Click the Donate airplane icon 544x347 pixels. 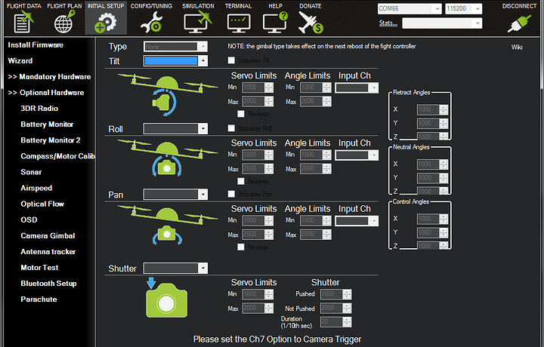point(311,23)
